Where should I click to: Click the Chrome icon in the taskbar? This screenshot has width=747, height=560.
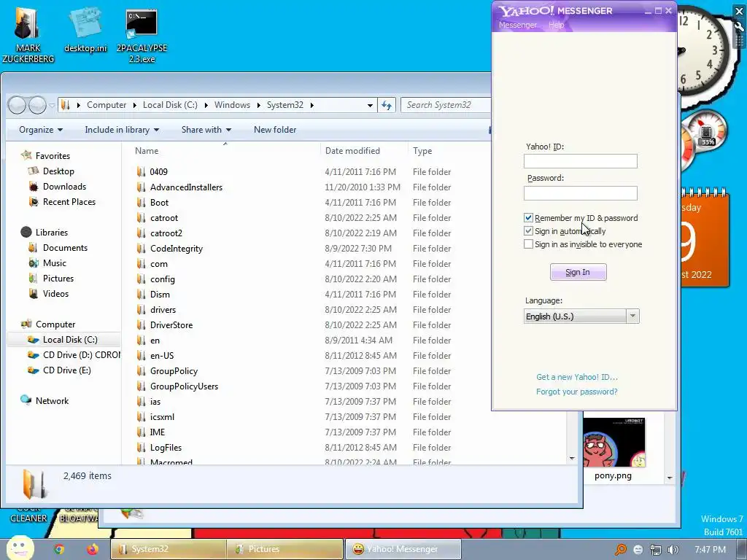coord(59,549)
